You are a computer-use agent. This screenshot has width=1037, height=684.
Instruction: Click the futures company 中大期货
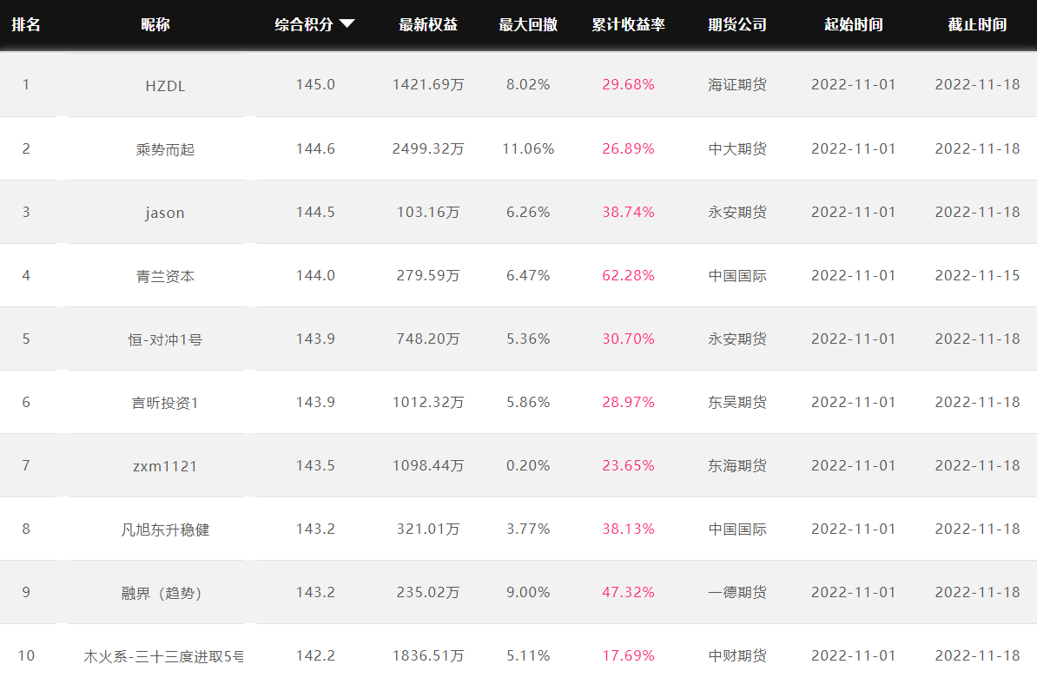tap(737, 148)
